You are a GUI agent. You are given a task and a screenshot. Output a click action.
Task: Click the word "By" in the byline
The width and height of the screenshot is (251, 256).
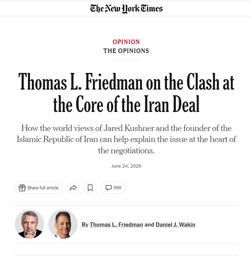[x=85, y=225]
